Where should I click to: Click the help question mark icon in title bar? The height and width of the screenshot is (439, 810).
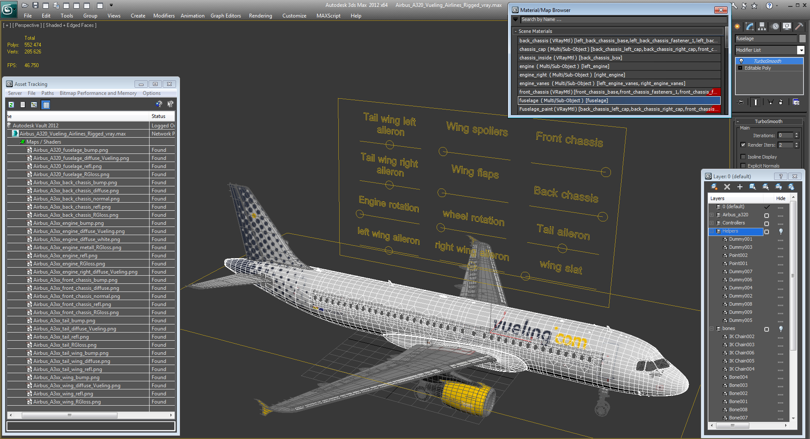click(x=769, y=6)
